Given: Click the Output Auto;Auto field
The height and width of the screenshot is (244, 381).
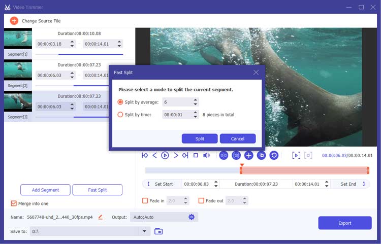Looking at the screenshot, I should [x=164, y=217].
